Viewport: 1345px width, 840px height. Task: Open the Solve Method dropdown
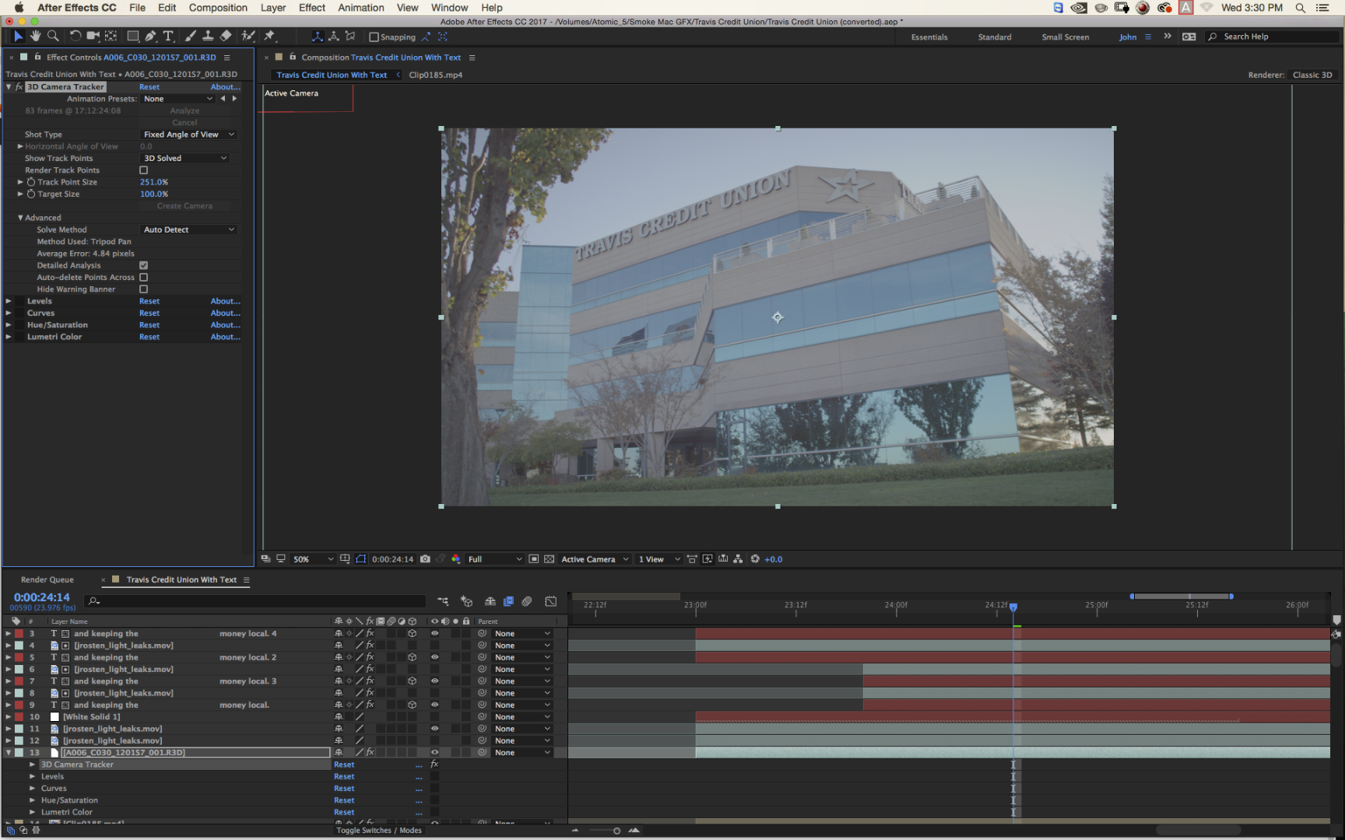click(x=188, y=230)
